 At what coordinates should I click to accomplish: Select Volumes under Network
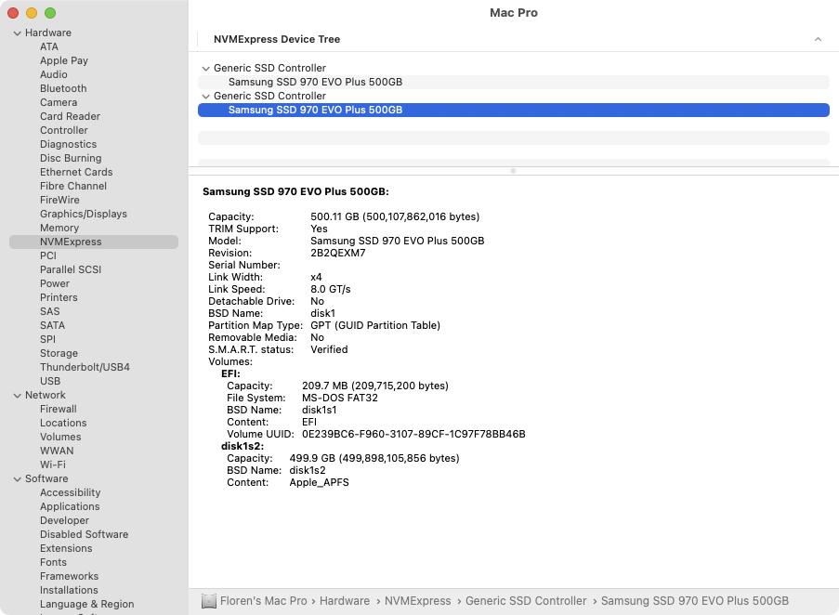(x=60, y=437)
